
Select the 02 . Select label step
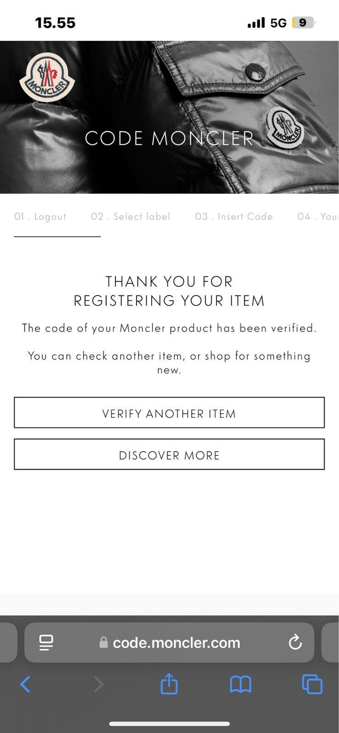pos(131,217)
